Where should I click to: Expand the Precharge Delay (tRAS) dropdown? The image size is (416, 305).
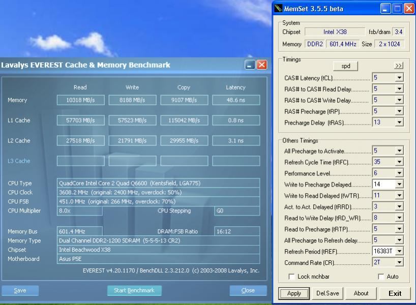(399, 123)
